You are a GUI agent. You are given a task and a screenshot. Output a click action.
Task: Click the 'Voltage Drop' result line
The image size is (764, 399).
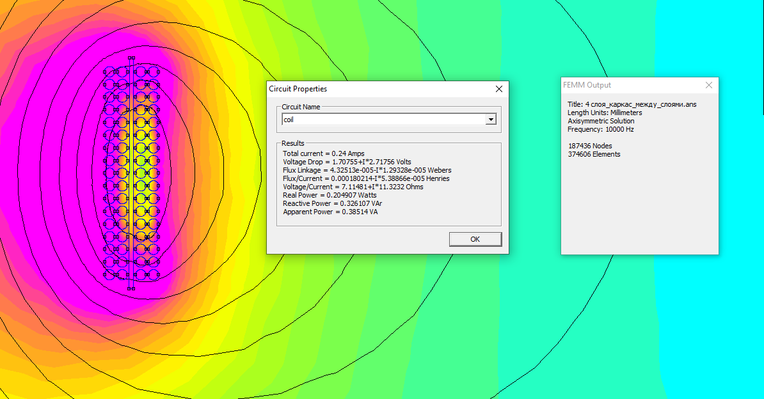(x=347, y=162)
